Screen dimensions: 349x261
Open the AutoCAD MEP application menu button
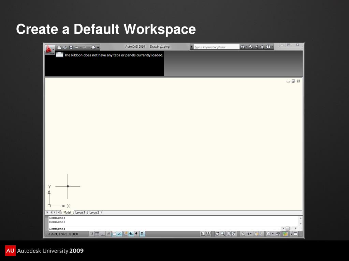[x=50, y=49]
